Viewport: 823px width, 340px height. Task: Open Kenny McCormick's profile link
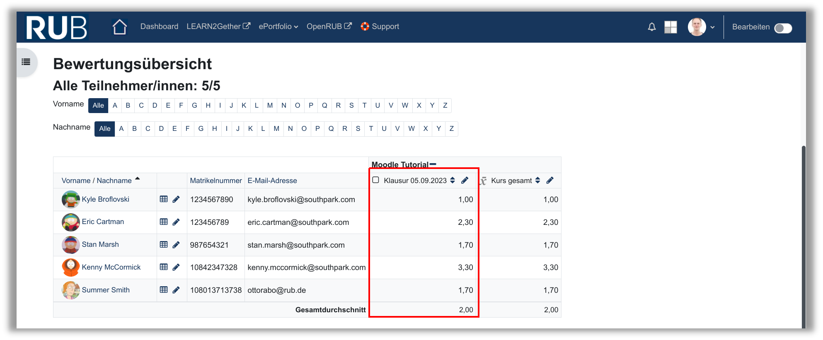(111, 267)
